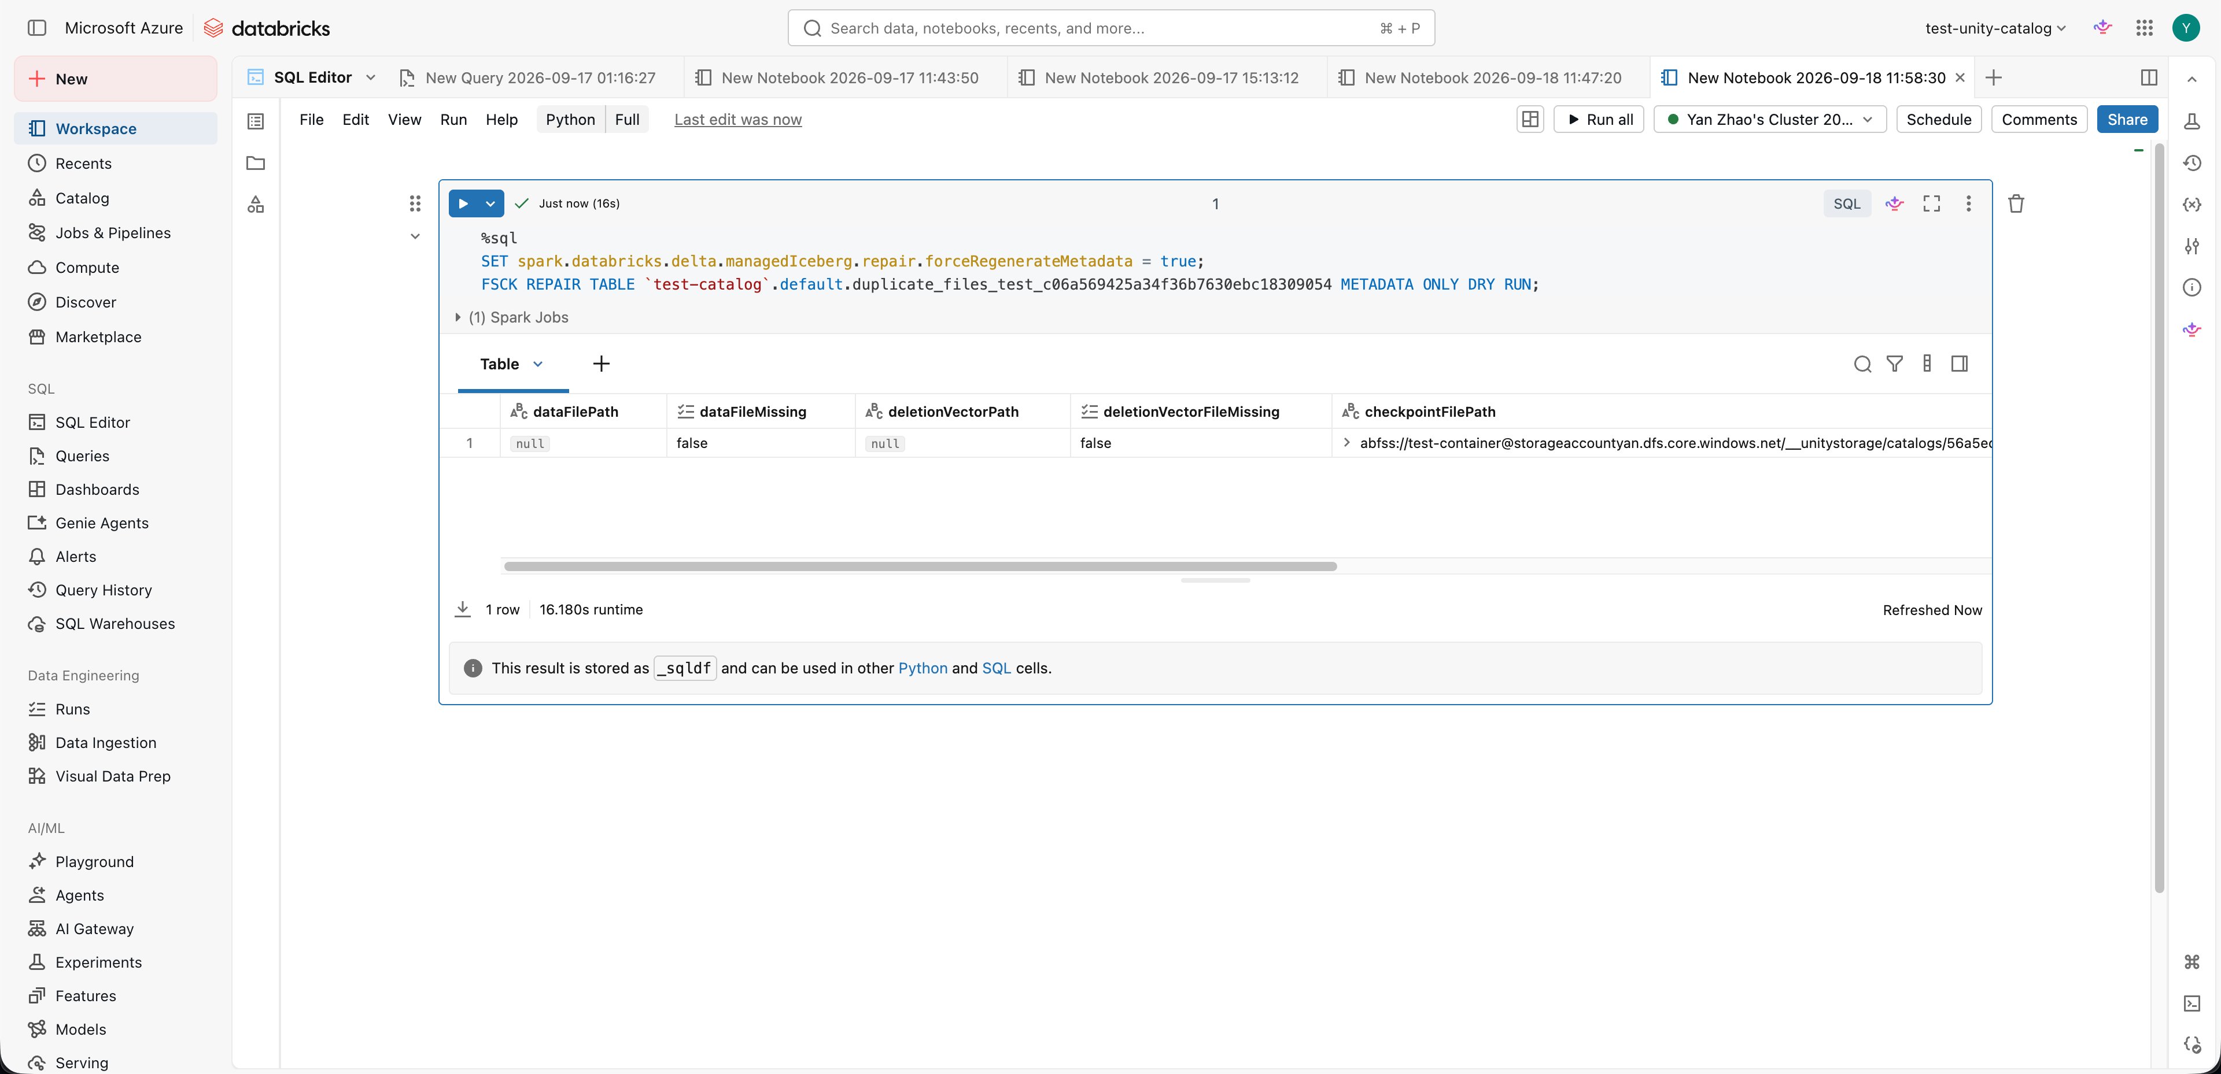2221x1074 pixels.
Task: Click the New button in sidebar
Action: point(116,79)
